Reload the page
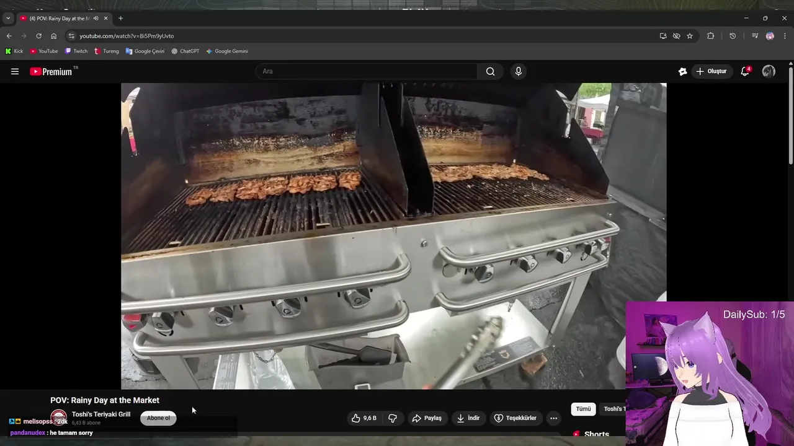The height and width of the screenshot is (446, 794). pyautogui.click(x=38, y=36)
